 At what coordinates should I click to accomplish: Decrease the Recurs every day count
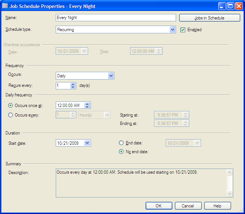[73, 87]
